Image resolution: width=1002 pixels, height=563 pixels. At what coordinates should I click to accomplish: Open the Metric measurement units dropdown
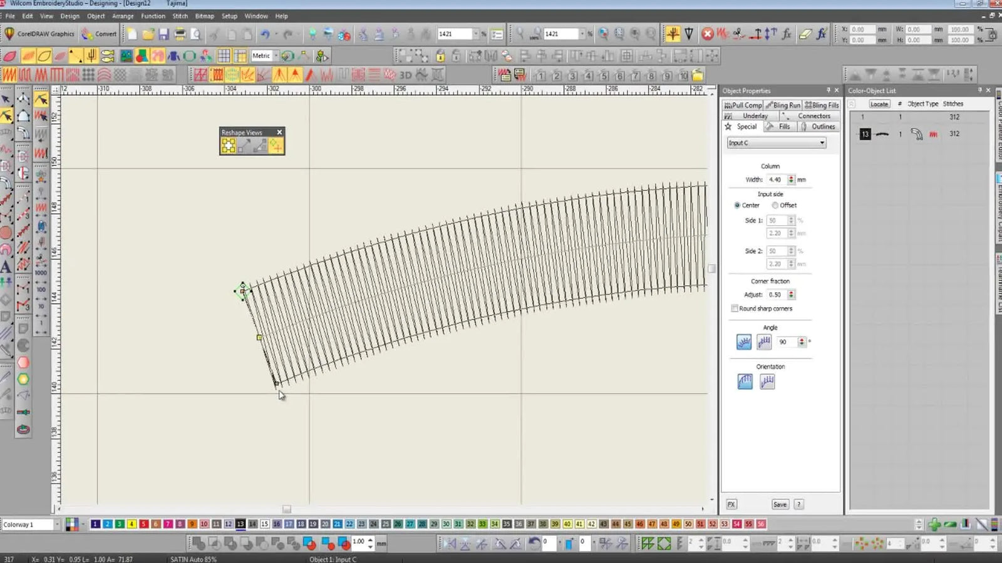pos(276,56)
